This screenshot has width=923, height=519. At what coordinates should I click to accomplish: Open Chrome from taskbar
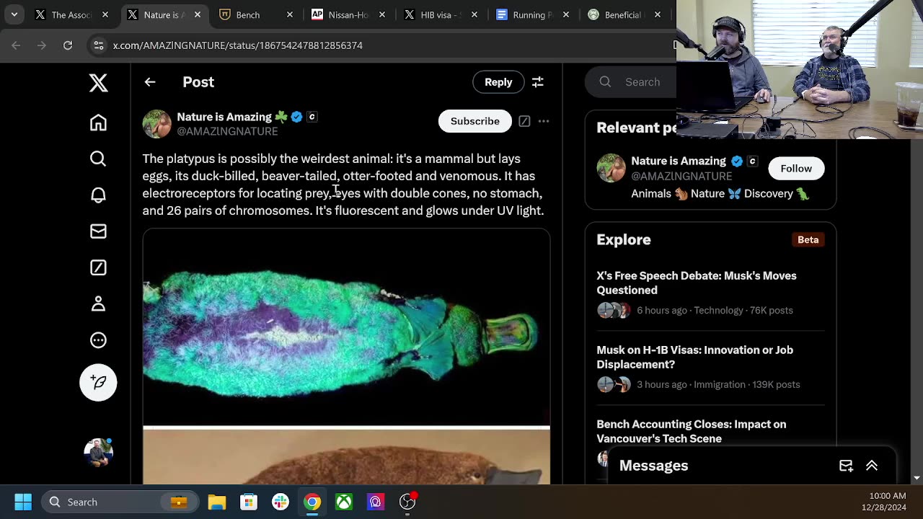click(x=312, y=502)
